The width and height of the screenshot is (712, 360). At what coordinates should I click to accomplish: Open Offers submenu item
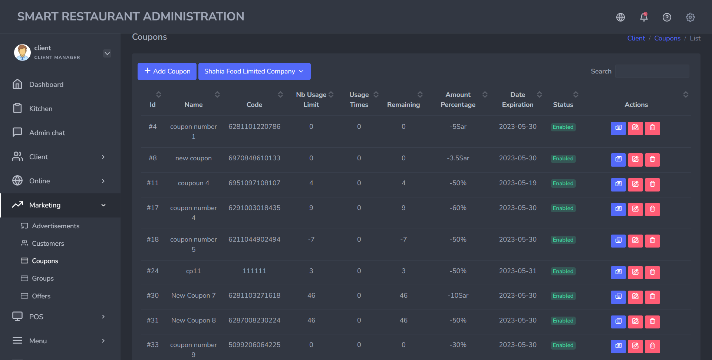(41, 296)
